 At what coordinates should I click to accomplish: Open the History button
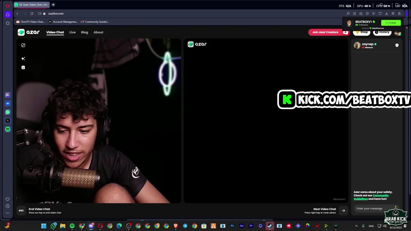(x=382, y=32)
